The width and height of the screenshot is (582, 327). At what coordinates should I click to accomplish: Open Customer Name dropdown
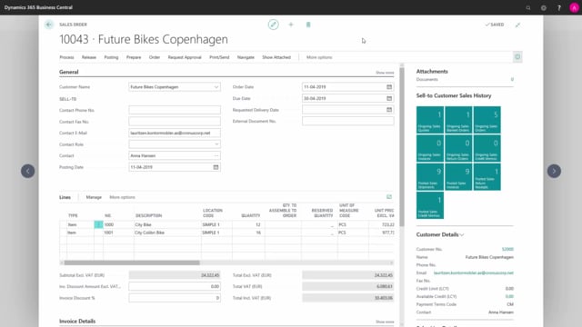(x=216, y=87)
